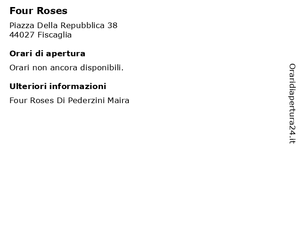
Task: Select the Piazza Della Repubblica 38 address line
Action: (63, 25)
